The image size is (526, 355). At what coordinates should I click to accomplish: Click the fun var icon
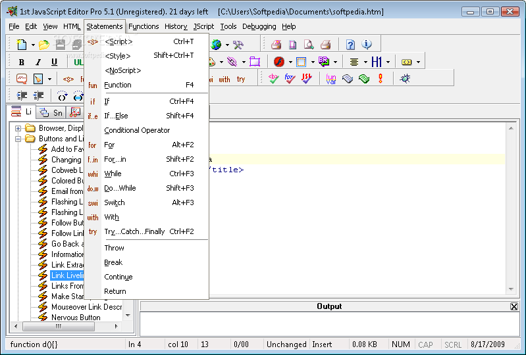point(330,79)
